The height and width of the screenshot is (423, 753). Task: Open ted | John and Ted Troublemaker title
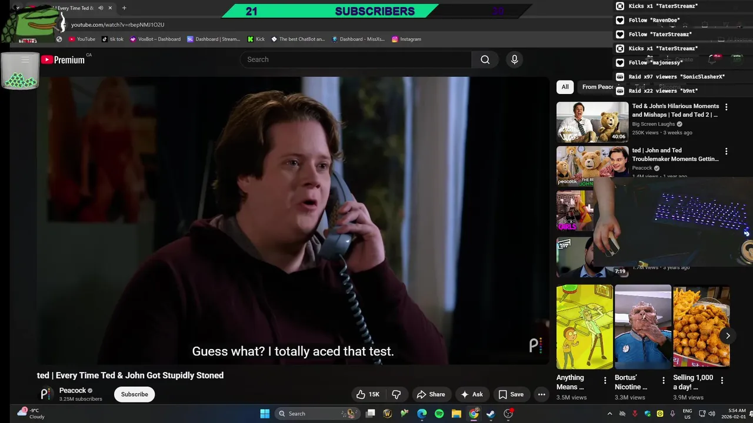675,155
